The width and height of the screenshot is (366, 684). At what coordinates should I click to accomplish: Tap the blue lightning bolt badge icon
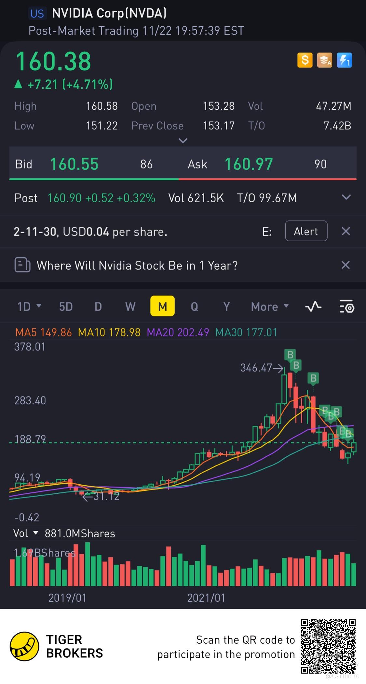(x=344, y=60)
